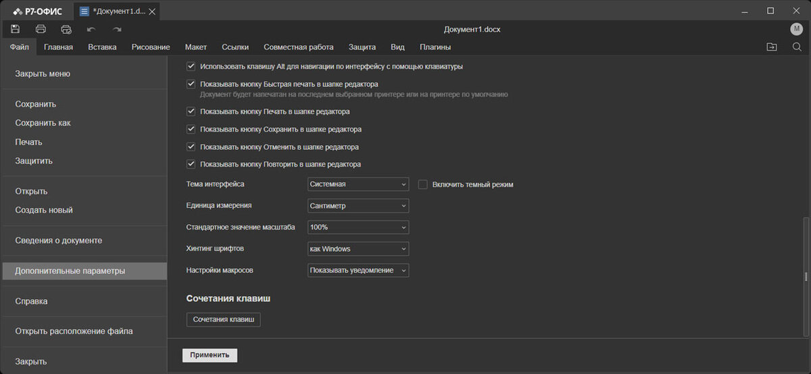
Task: Click the Применить button
Action: coord(210,355)
